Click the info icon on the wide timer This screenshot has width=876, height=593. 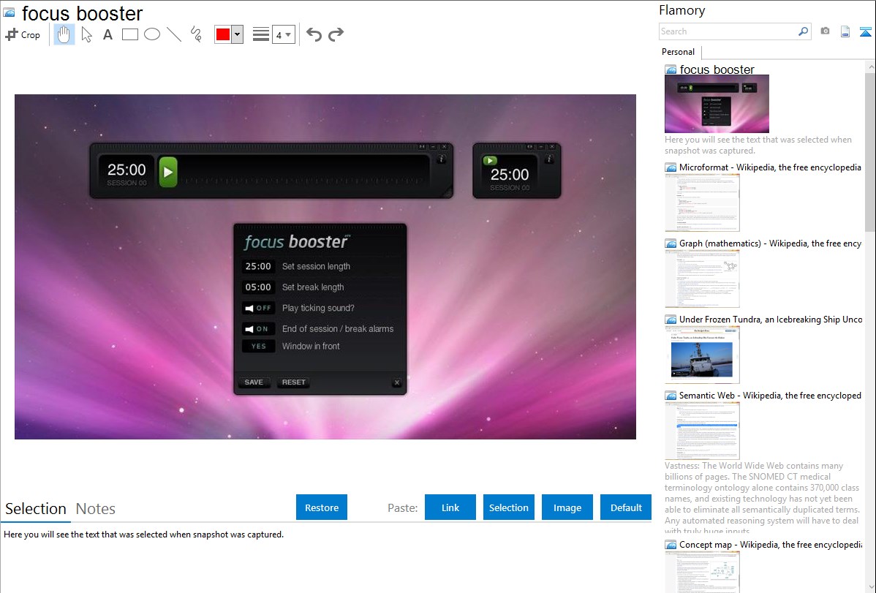coord(441,159)
